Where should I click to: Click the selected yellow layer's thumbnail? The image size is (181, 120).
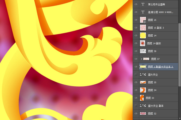(143, 67)
